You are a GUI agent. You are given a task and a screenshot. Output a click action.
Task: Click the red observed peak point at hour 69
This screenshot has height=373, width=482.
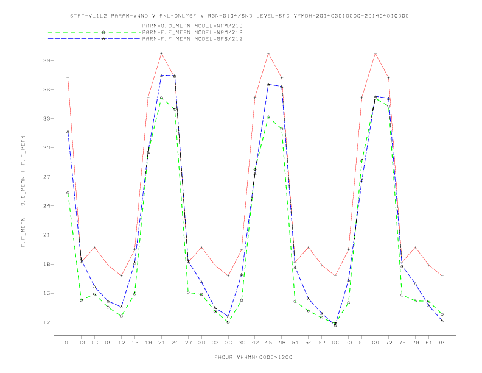375,54
